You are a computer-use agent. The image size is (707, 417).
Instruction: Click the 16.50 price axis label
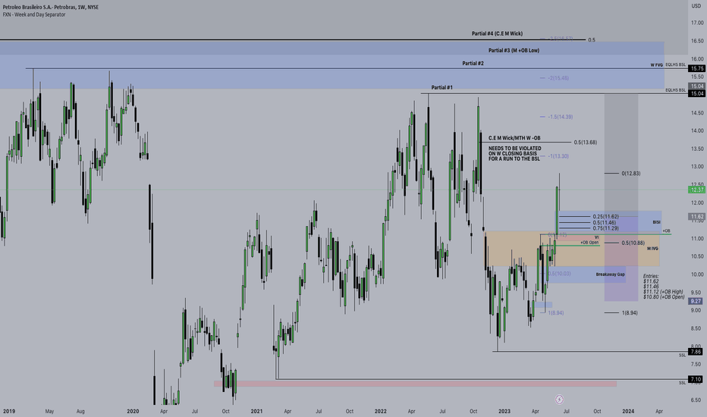pos(697,41)
